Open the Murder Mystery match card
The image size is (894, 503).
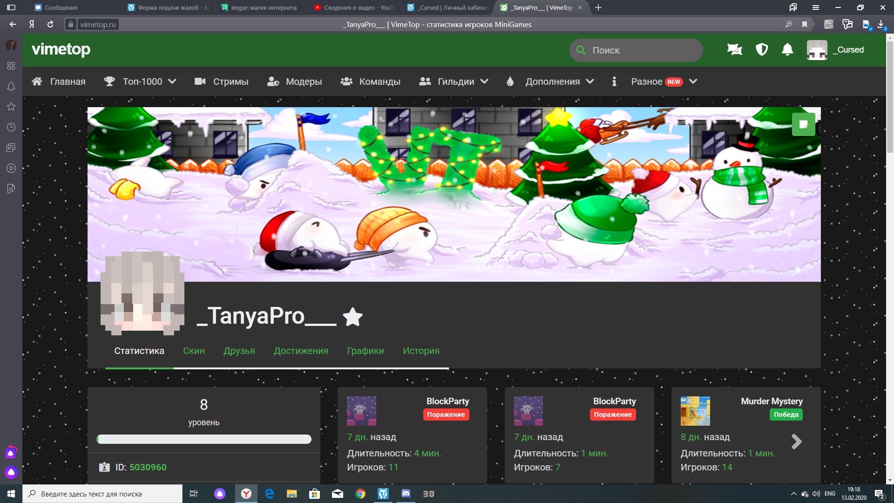tap(746, 435)
